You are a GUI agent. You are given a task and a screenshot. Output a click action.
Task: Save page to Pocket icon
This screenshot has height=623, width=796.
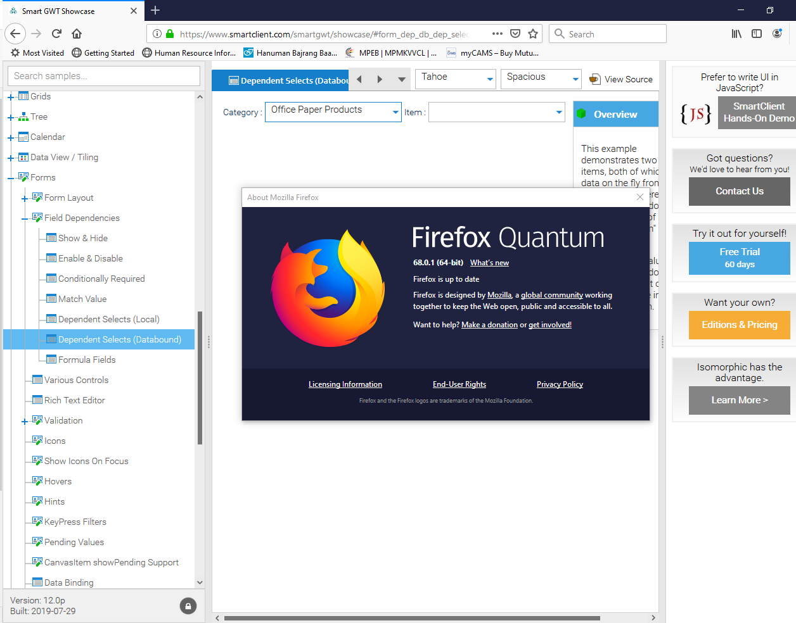(515, 34)
